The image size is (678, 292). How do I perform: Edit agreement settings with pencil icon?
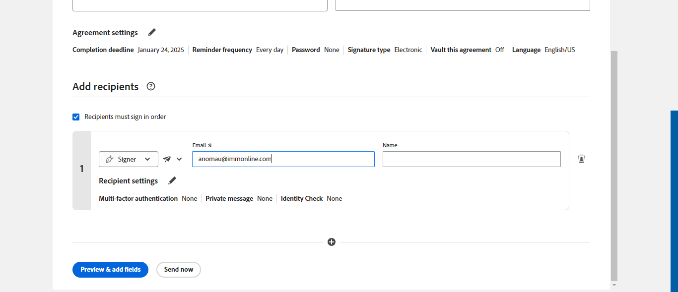pyautogui.click(x=152, y=32)
